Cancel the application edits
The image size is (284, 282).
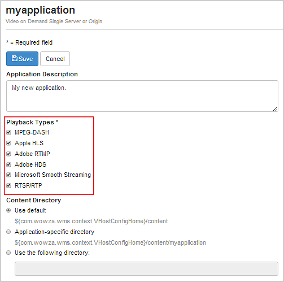55,59
